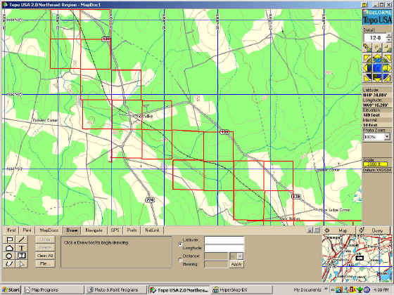The height and width of the screenshot is (295, 394).
Task: Click the DeLorme Topo USA logo
Action: [x=377, y=17]
